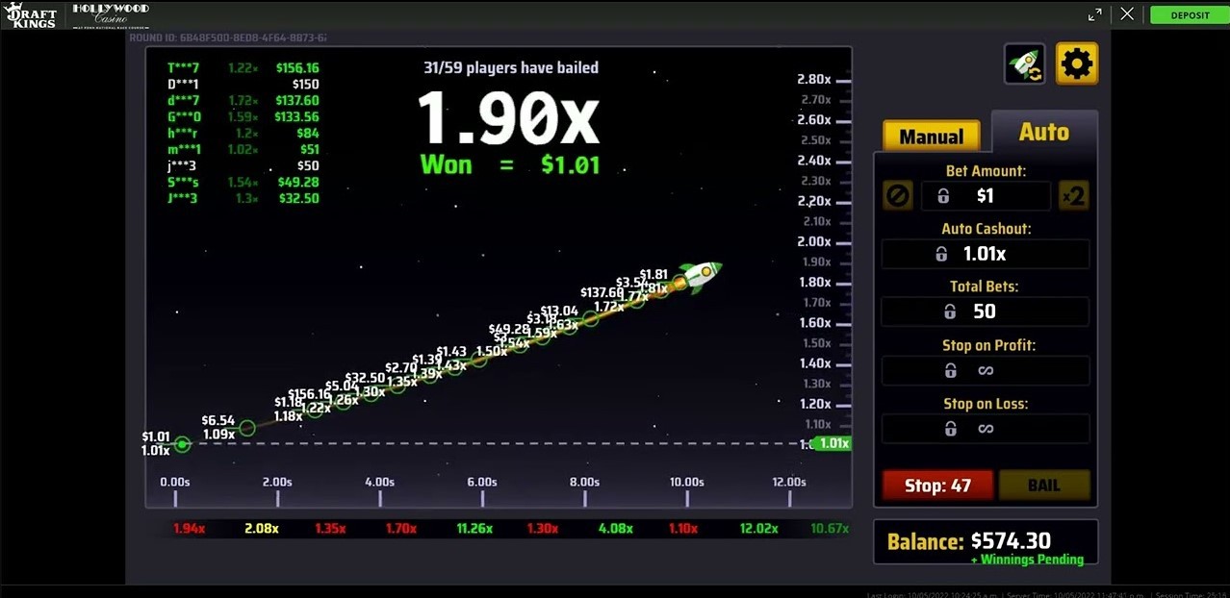Double the bet with x2 button
The width and height of the screenshot is (1230, 598).
coord(1073,196)
